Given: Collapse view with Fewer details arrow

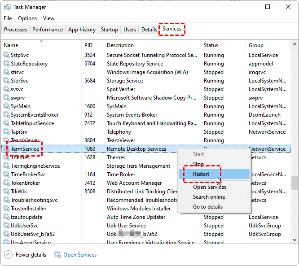Looking at the screenshot, I should click(x=9, y=255).
